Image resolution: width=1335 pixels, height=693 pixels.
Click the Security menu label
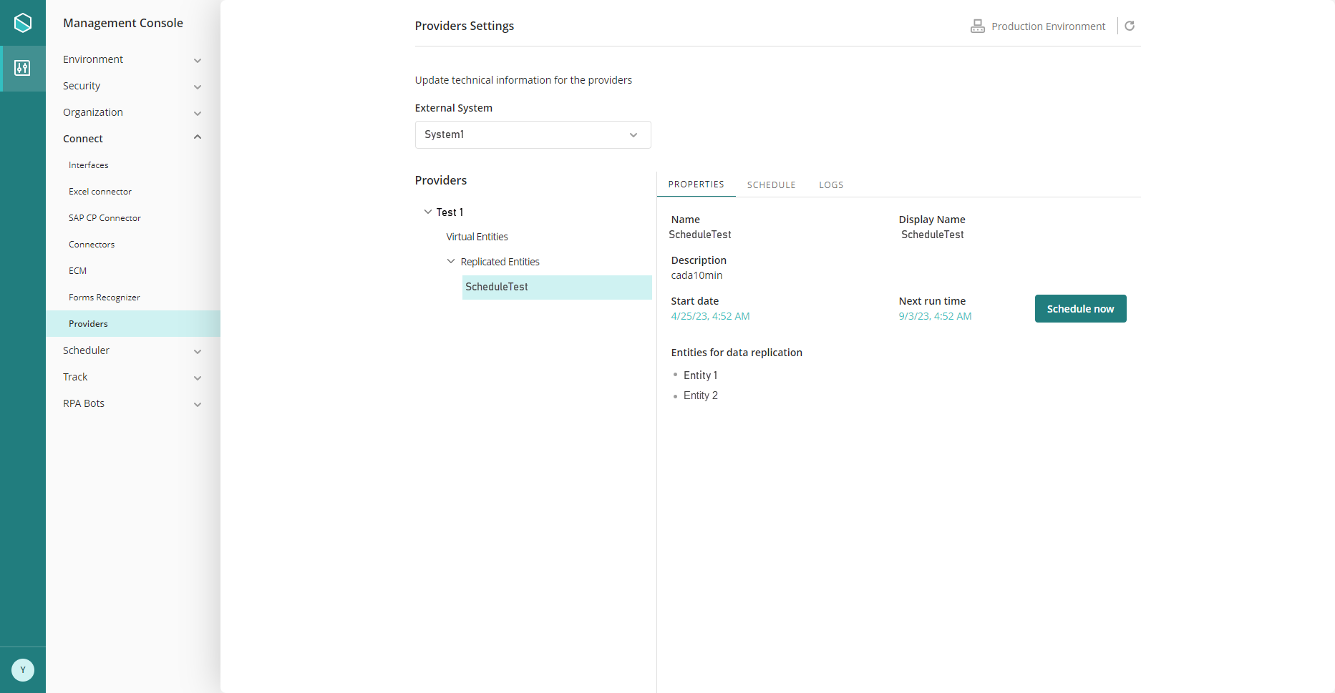click(x=82, y=86)
